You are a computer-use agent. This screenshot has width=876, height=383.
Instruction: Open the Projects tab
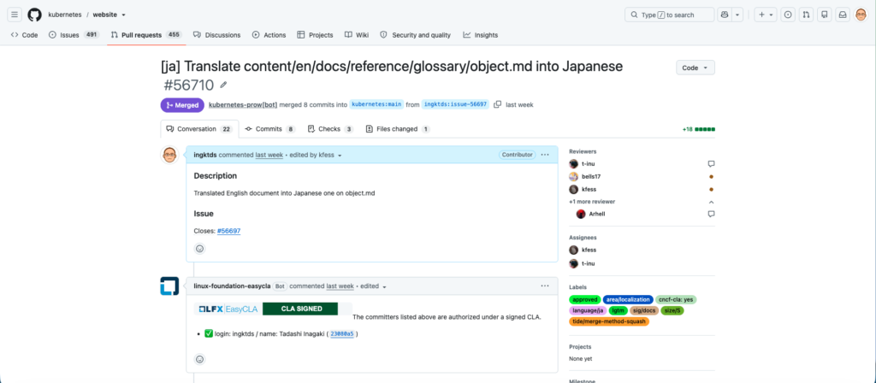coord(315,34)
